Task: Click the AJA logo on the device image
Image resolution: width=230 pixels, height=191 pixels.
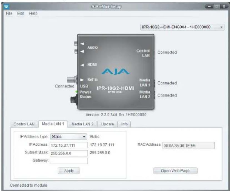Action: pyautogui.click(x=116, y=72)
